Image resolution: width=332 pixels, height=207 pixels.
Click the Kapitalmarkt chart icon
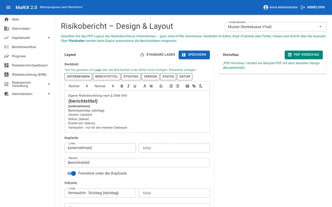(x=7, y=38)
